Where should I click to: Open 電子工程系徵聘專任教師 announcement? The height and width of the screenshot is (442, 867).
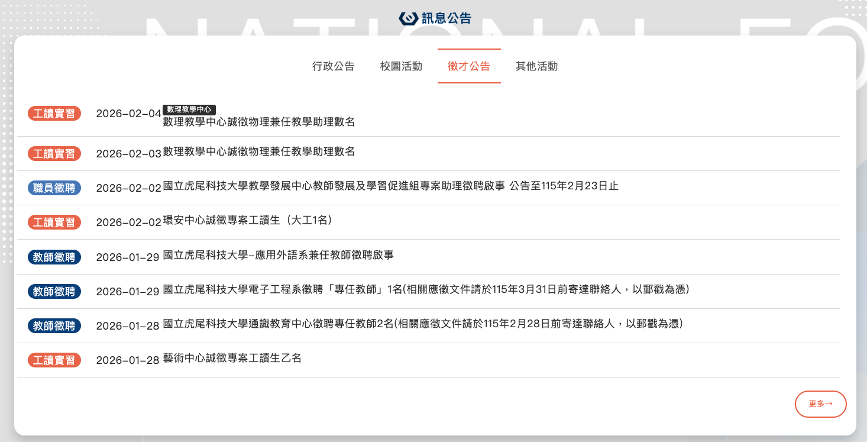click(426, 290)
